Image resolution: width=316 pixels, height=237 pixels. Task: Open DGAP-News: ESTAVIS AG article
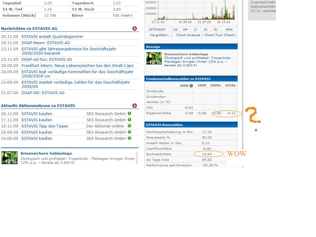pyautogui.click(x=46, y=43)
